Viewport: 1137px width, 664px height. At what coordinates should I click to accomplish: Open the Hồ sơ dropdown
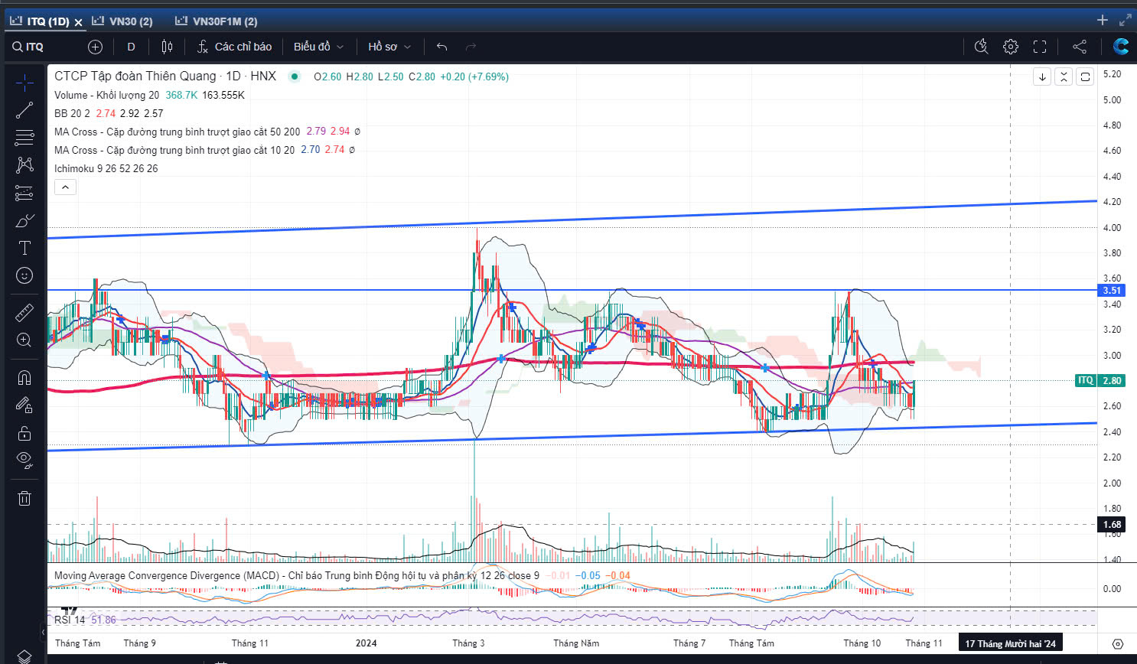click(389, 47)
